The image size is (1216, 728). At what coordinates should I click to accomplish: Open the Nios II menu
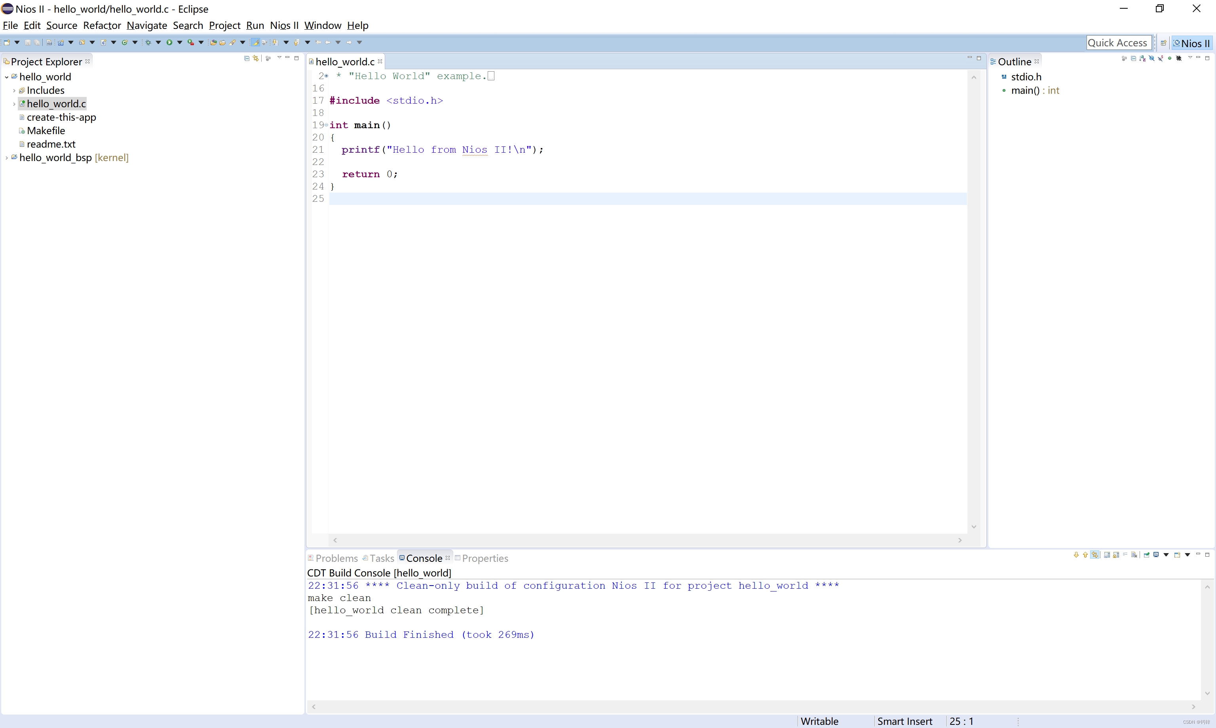click(284, 25)
